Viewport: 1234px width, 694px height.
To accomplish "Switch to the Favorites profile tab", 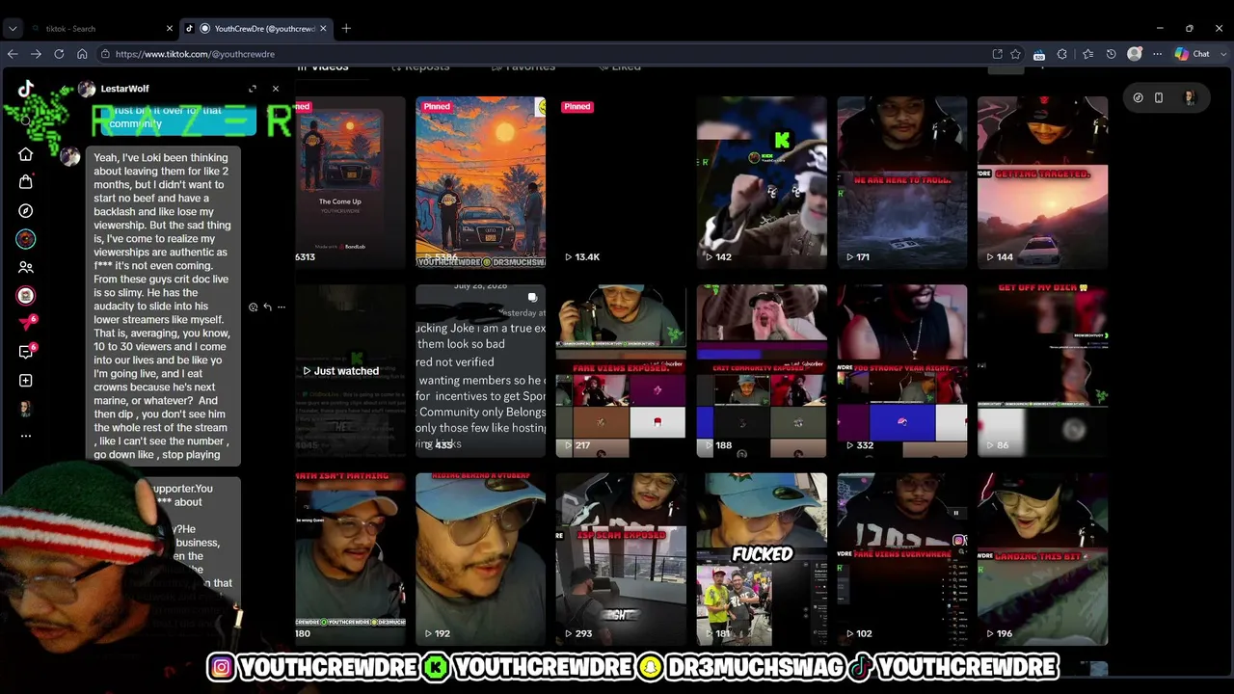I will click(523, 67).
